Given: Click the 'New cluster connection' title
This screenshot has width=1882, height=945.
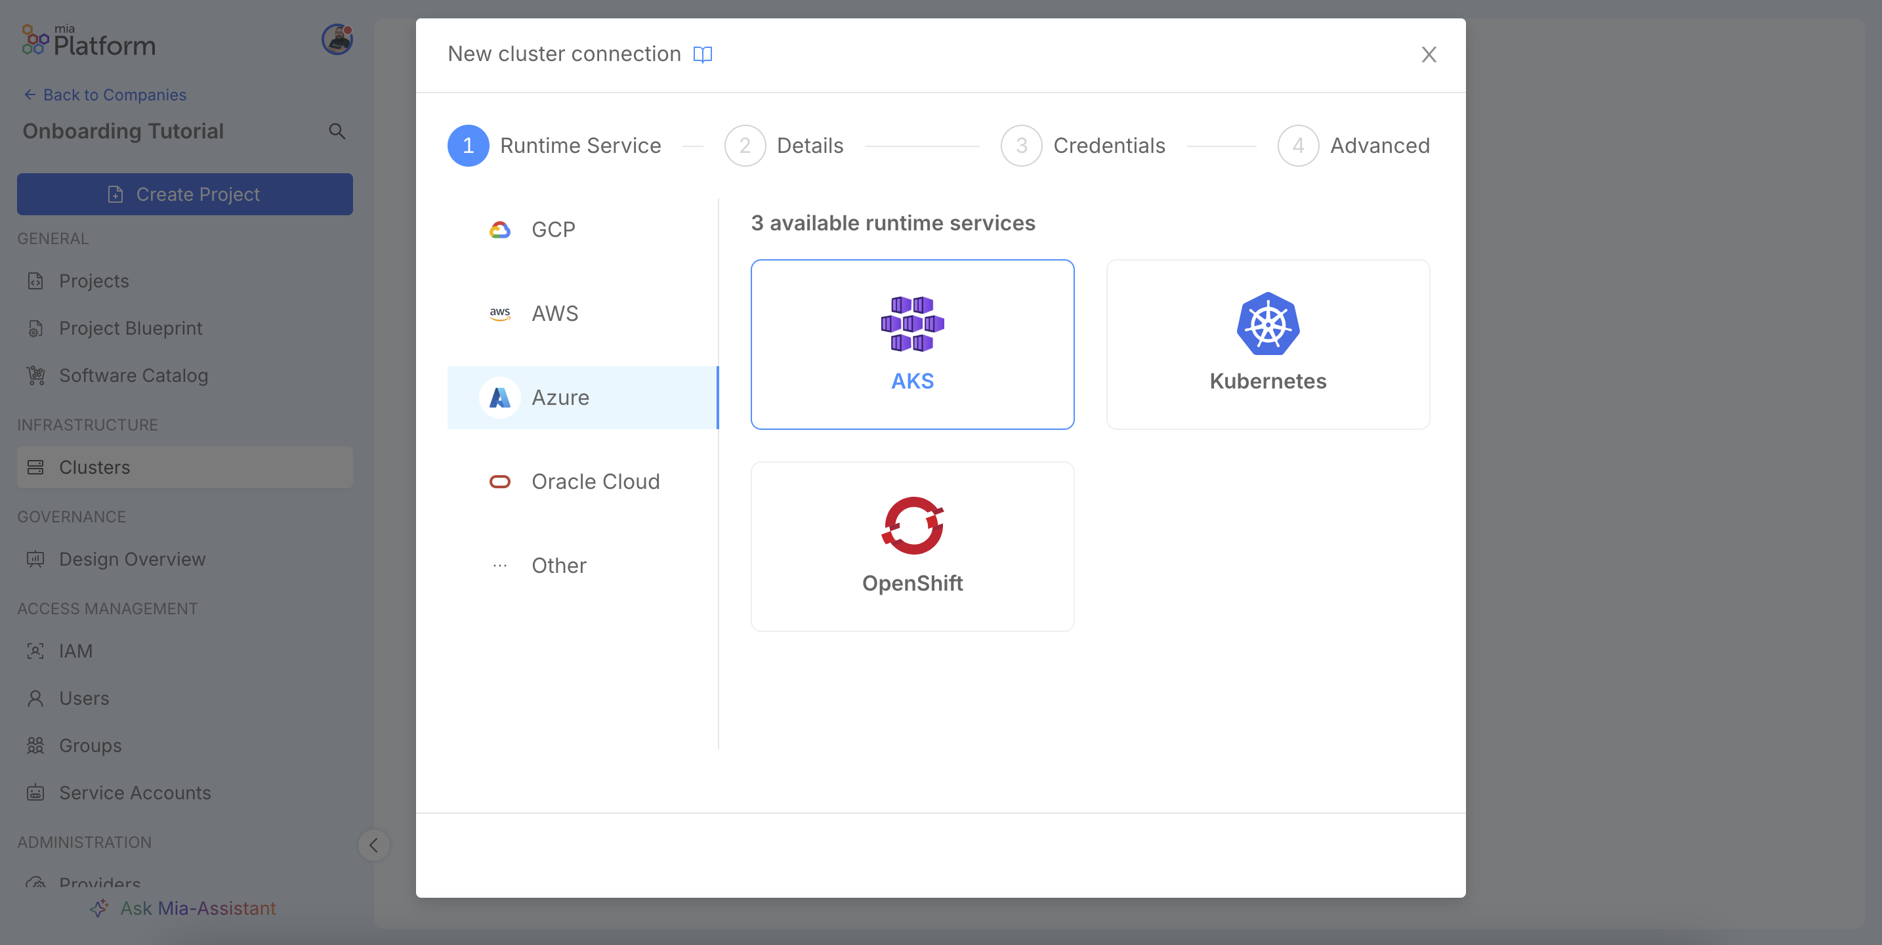Looking at the screenshot, I should 564,54.
